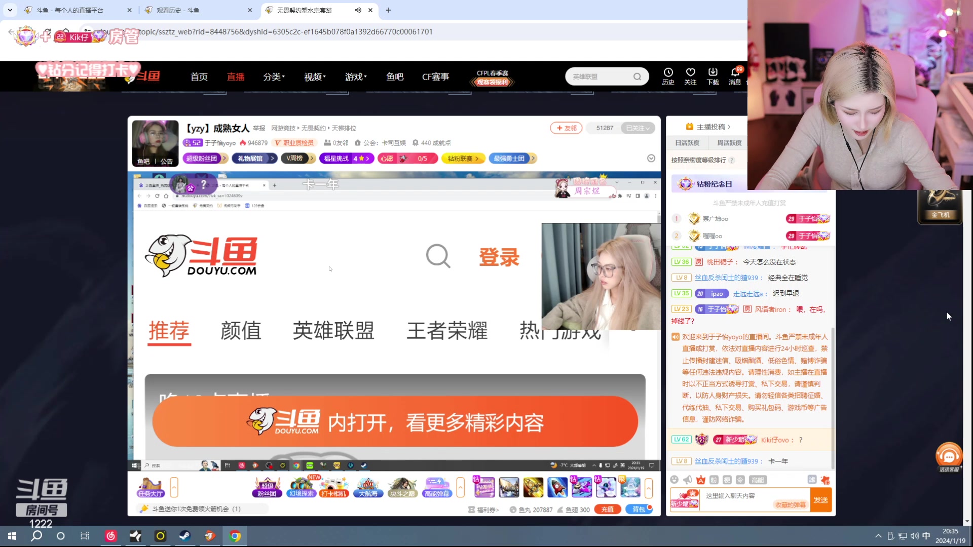Image resolution: width=973 pixels, height=547 pixels.
Task: Toggle the 滤 chat filter button
Action: click(812, 480)
